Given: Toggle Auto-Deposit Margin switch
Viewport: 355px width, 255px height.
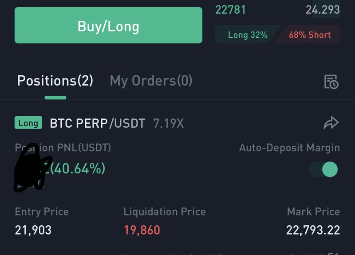Looking at the screenshot, I should pos(323,169).
